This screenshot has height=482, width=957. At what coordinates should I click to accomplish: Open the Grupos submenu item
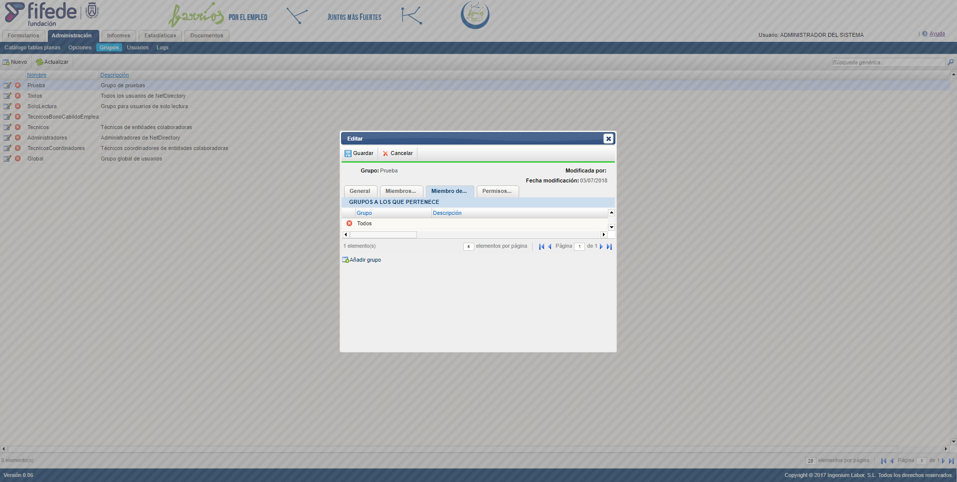click(x=109, y=48)
